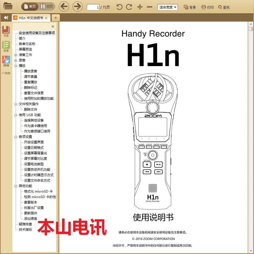Collapse sidebar with 收起
The image size is (254, 254).
click(x=6, y=73)
